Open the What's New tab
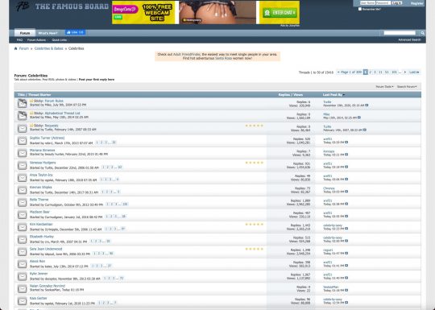The width and height of the screenshot is (435, 310). coord(48,33)
